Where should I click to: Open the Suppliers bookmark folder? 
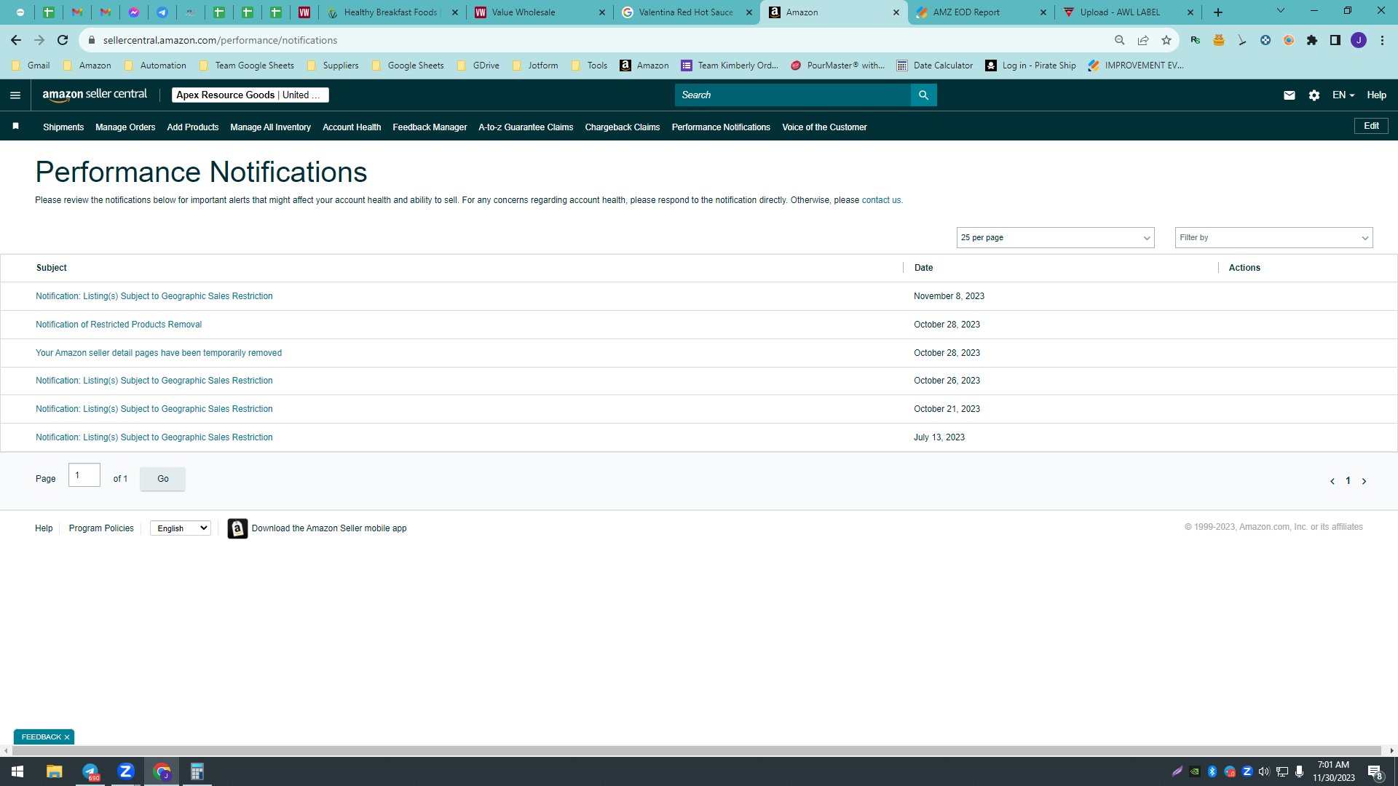coord(333,65)
